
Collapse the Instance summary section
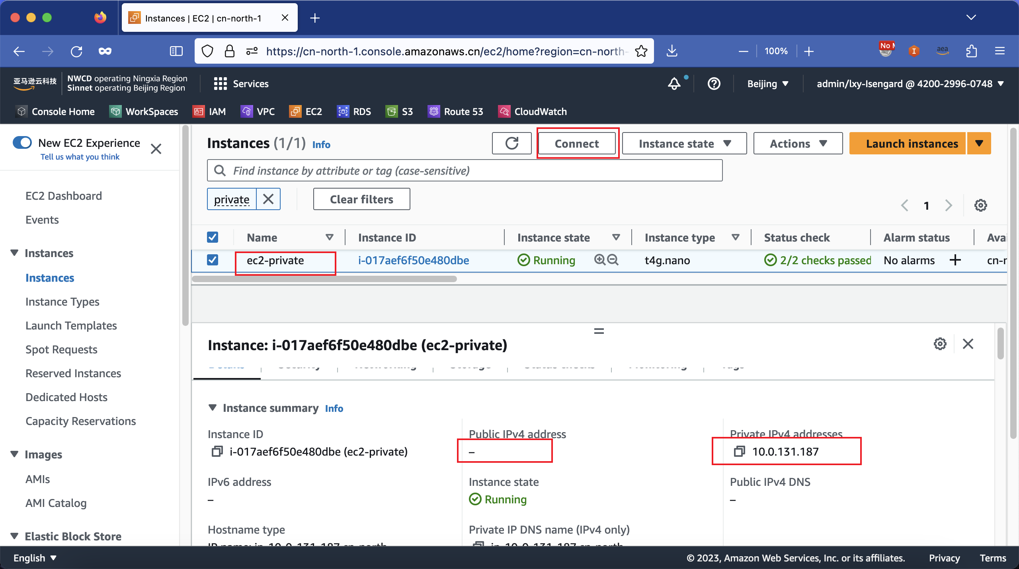213,408
